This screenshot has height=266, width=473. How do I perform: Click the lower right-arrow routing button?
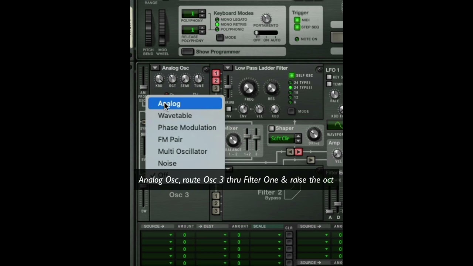(310, 160)
